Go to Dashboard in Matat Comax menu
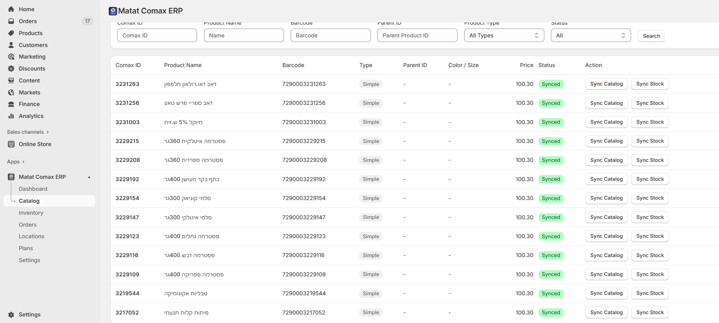 click(x=33, y=189)
